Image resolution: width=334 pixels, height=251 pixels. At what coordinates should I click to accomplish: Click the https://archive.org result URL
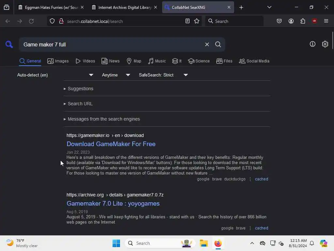(x=115, y=195)
